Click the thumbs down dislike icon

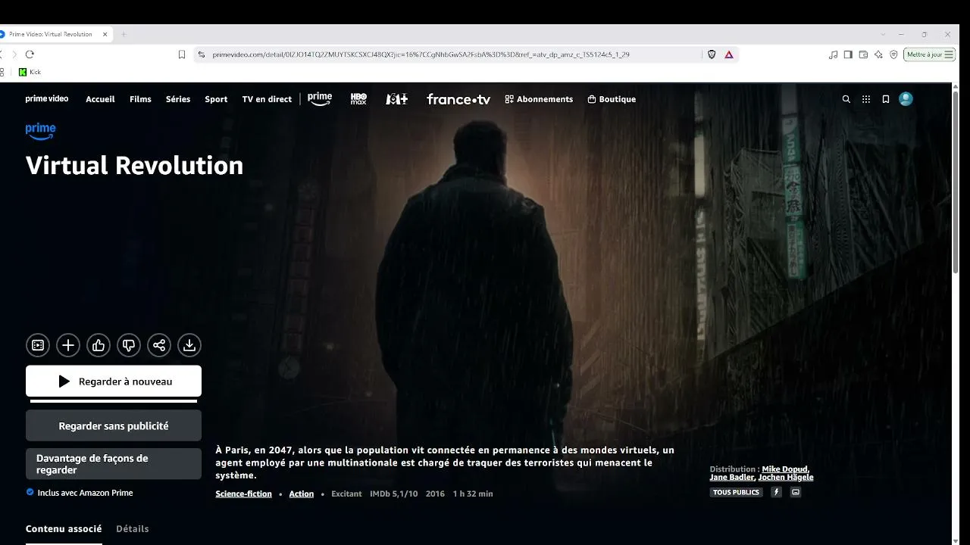click(x=129, y=345)
